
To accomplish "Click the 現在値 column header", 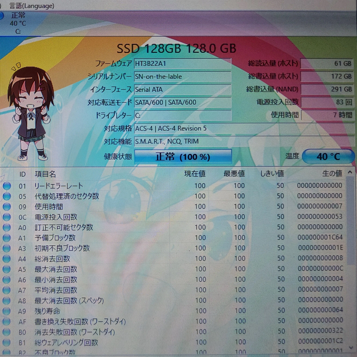I will 195,174.
